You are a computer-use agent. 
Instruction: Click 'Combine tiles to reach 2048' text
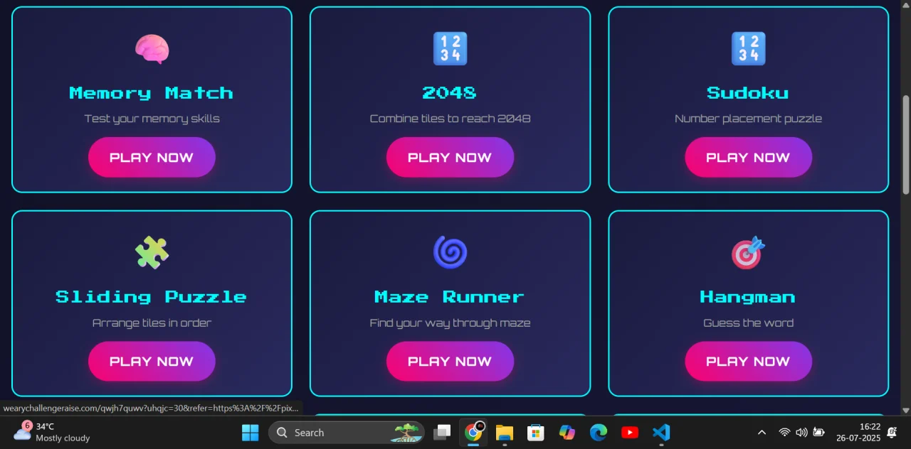pyautogui.click(x=450, y=119)
